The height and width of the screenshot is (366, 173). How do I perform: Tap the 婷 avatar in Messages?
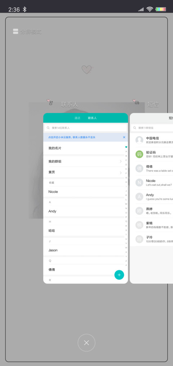pos(139,211)
